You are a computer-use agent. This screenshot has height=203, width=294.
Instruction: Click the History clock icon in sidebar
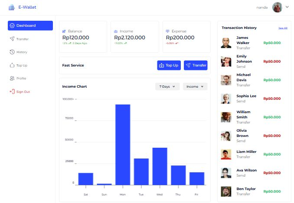tap(12, 52)
